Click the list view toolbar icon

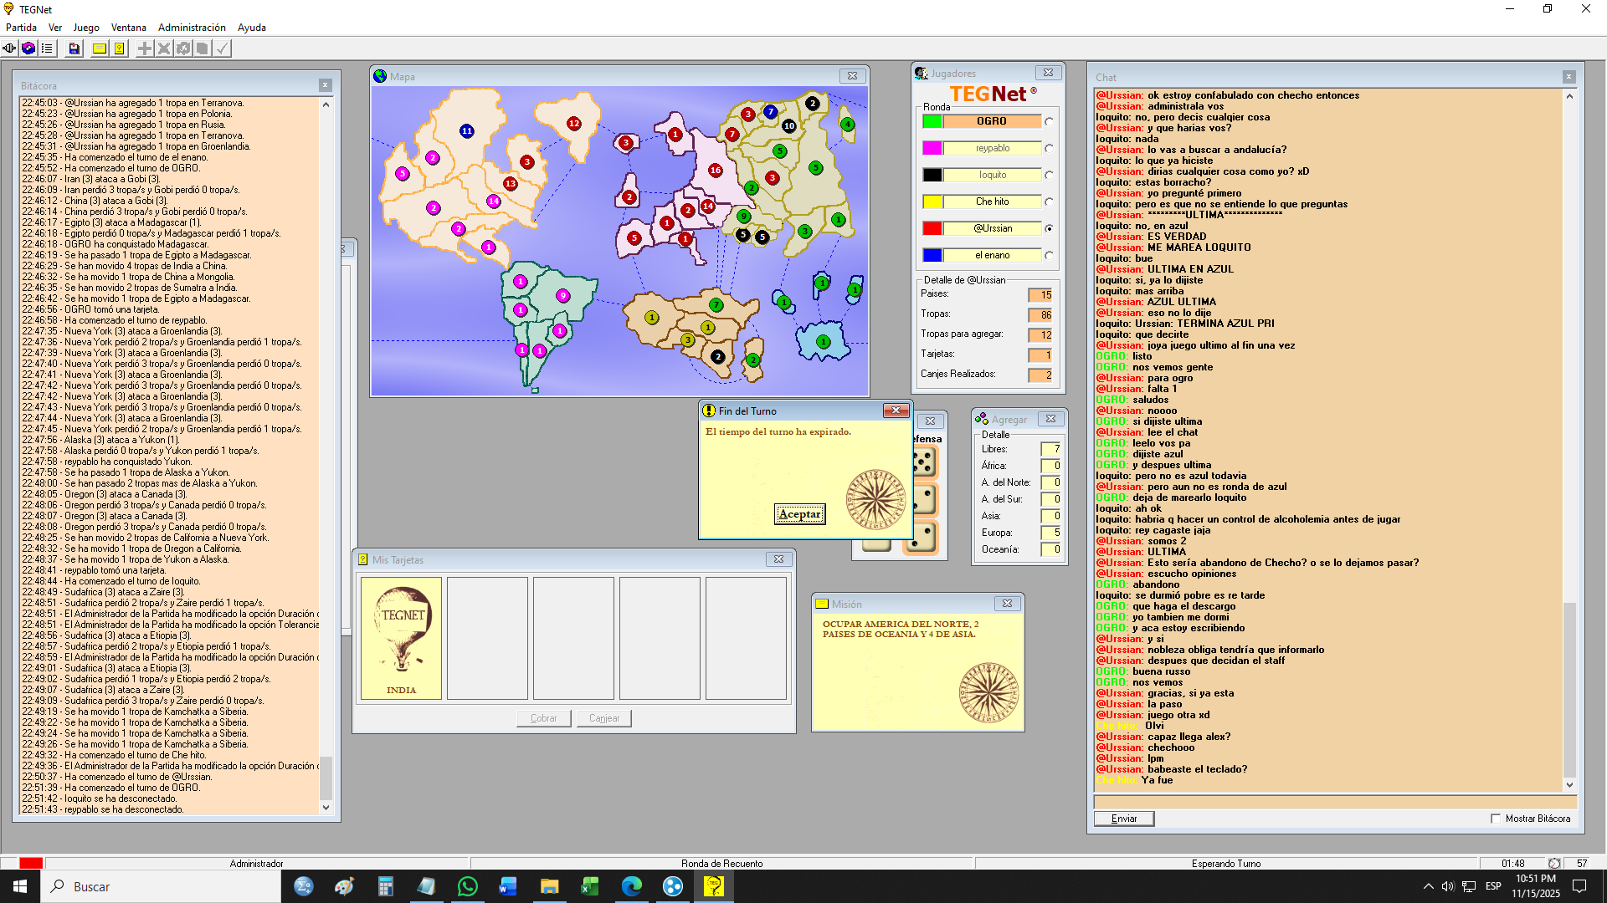pos(47,48)
